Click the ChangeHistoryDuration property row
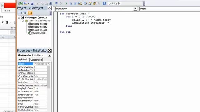The image size is (200, 112). [32, 73]
